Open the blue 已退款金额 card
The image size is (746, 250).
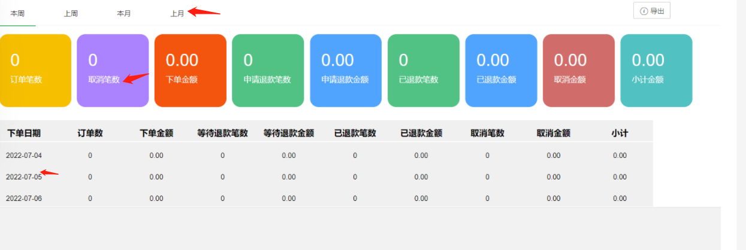501,71
